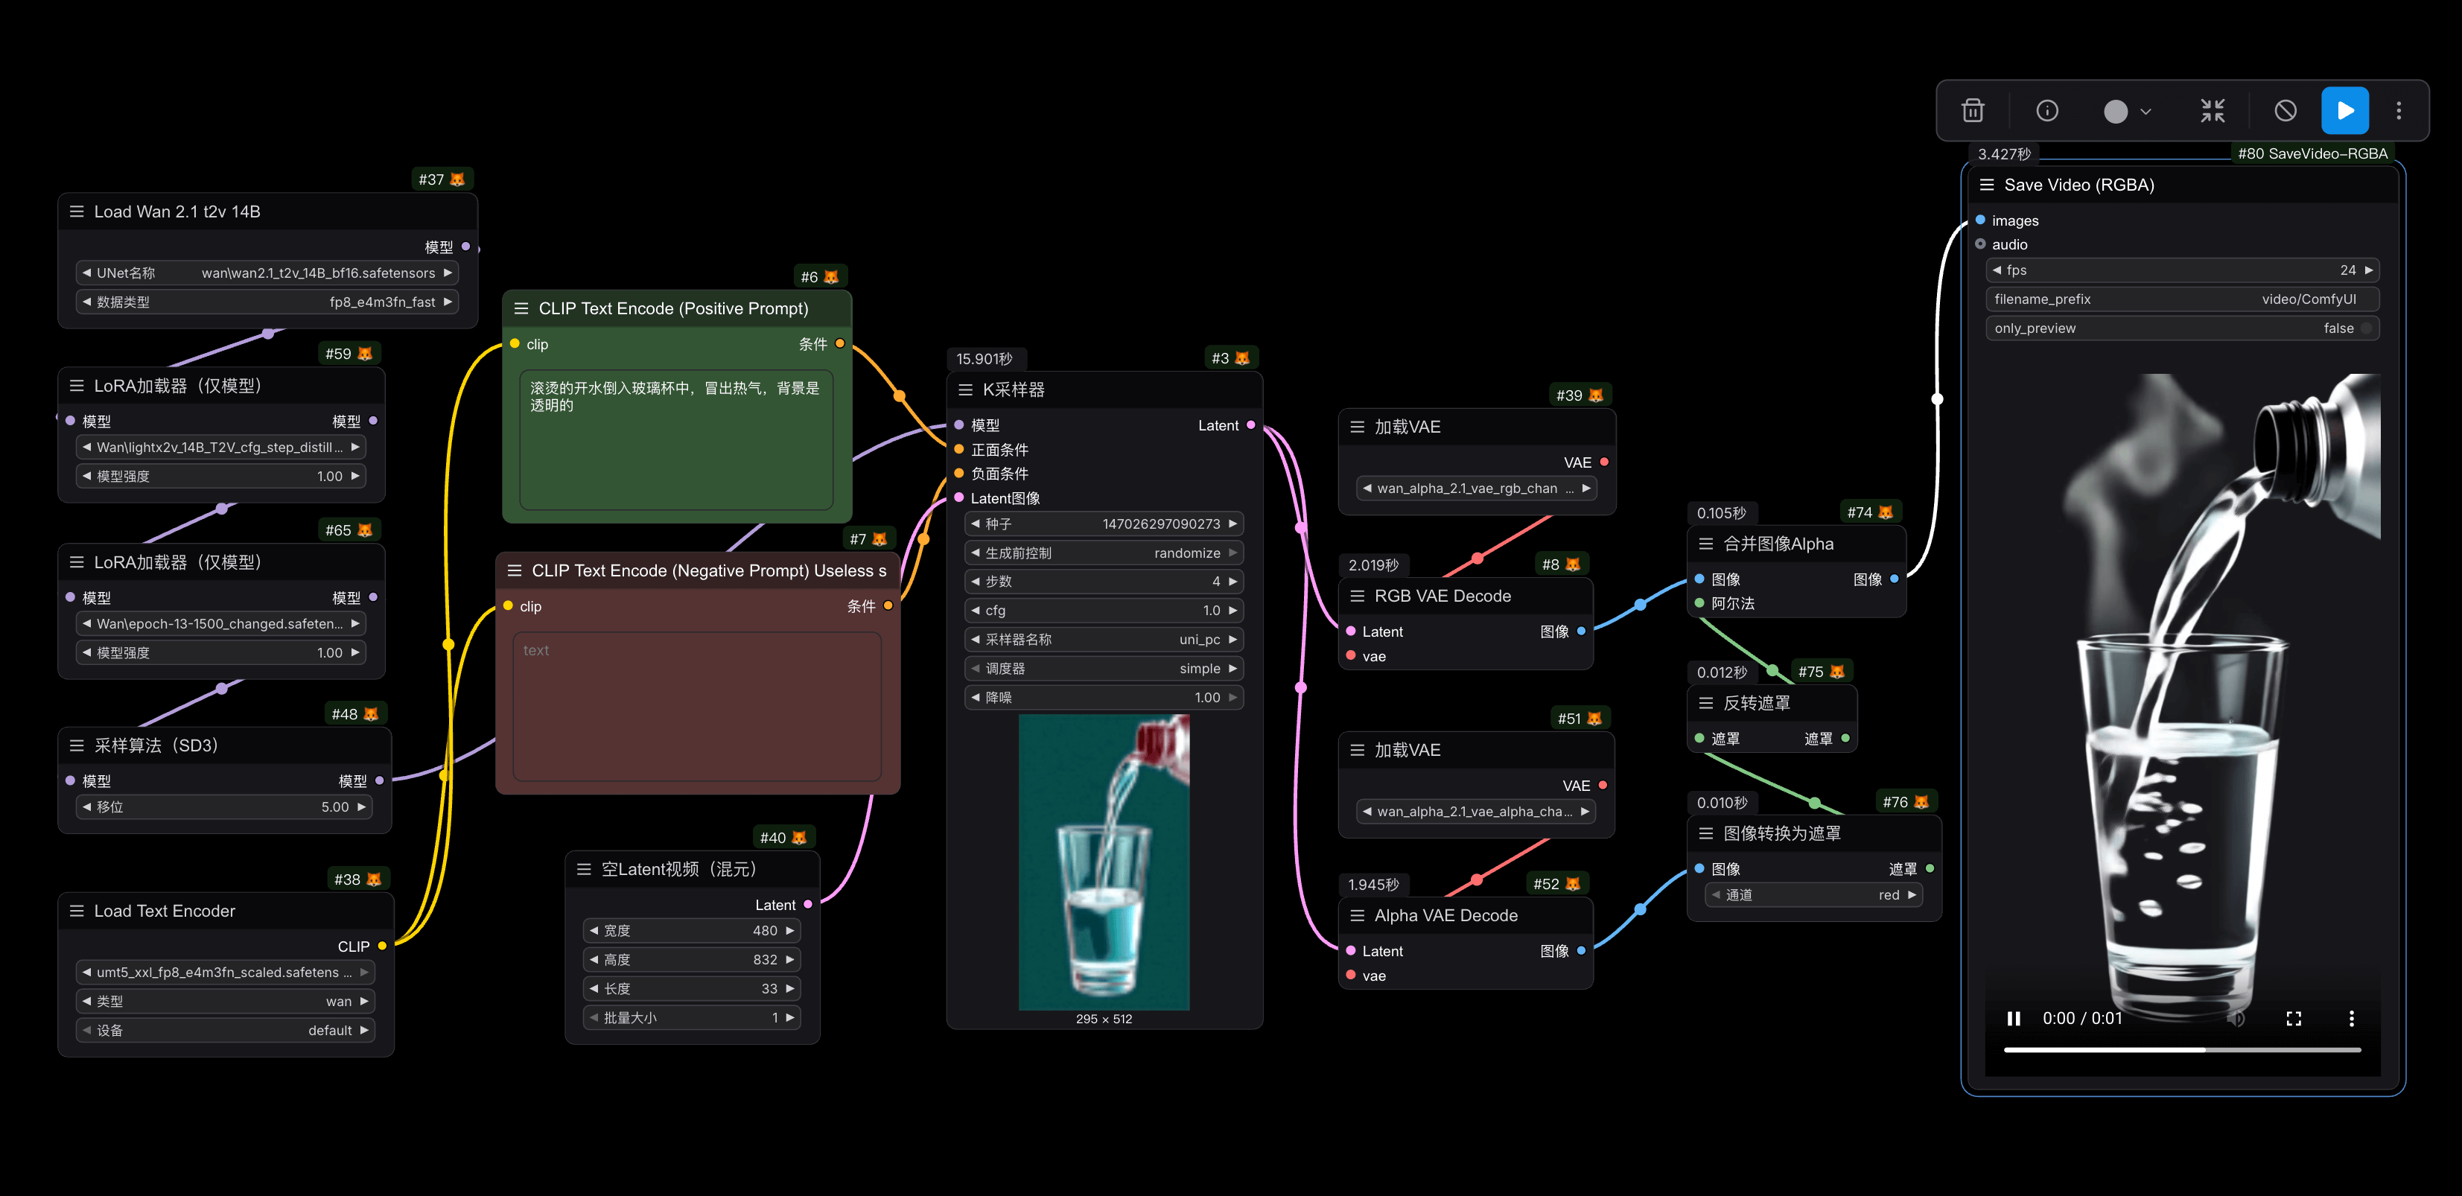Image resolution: width=2462 pixels, height=1196 pixels.
Task: Click images input dot on Save Video
Action: tap(1980, 221)
